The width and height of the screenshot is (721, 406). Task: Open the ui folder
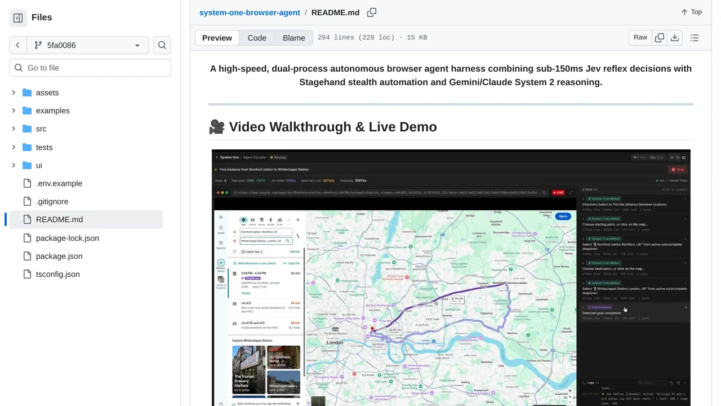point(39,165)
